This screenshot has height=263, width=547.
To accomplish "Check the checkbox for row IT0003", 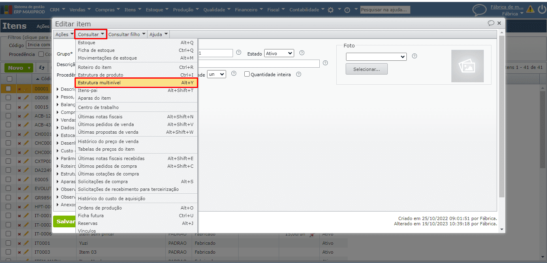I will (x=8, y=252).
